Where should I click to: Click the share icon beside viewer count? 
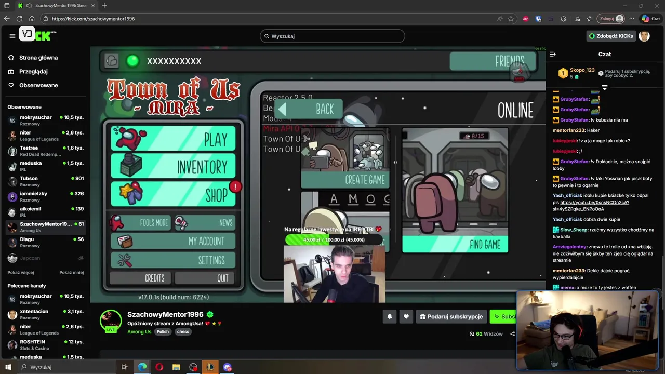click(x=512, y=334)
